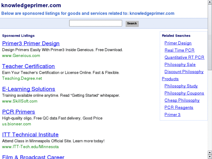
Task: Open the PCR Primers listing
Action: point(19,112)
